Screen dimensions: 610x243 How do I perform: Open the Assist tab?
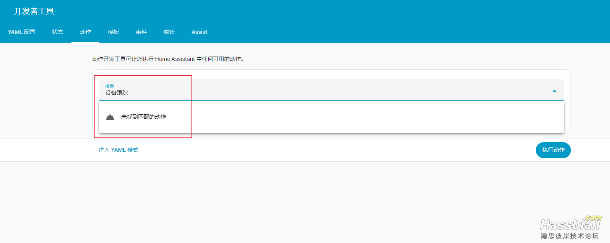click(199, 32)
